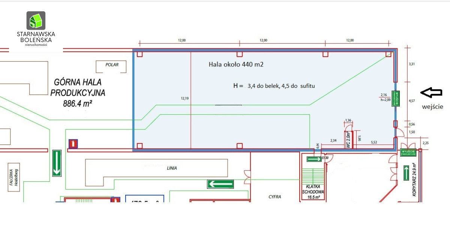The image size is (450, 238).
Task: Select the KORYTARZ 24.9 m² label
Action: point(412,181)
